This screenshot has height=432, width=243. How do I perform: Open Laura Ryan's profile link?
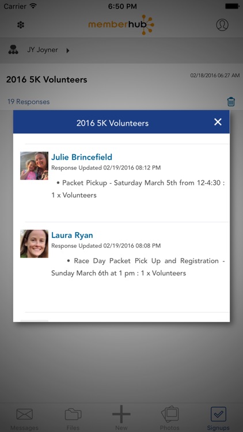pos(72,235)
